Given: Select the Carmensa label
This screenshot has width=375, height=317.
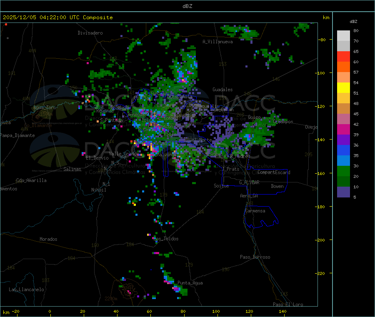Looking at the screenshot, I should 255,211.
